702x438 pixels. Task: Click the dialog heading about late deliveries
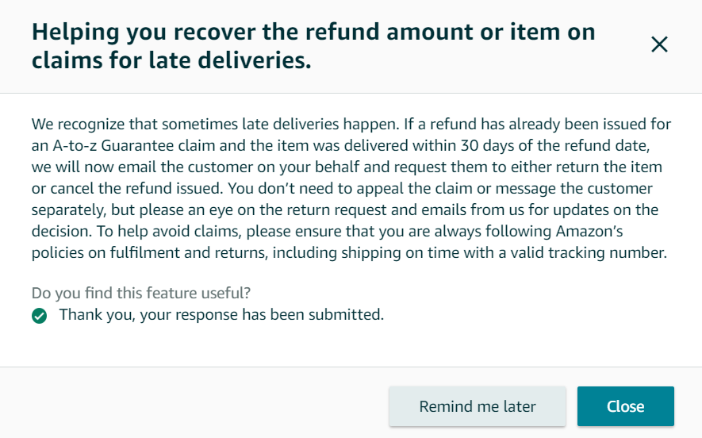313,46
